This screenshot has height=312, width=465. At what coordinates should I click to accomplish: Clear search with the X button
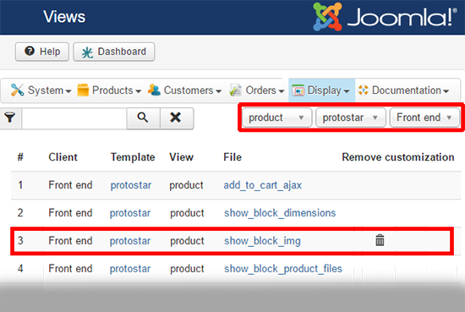(176, 118)
